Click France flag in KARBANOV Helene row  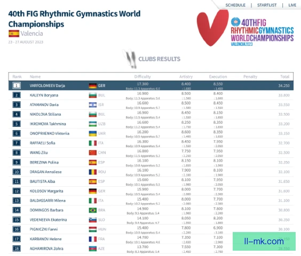93,239
